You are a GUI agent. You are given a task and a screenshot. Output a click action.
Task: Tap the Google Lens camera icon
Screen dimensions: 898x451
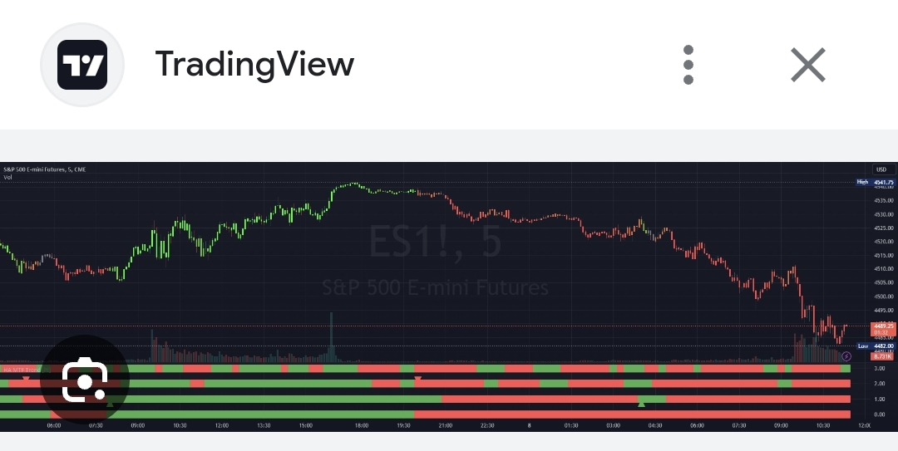pos(84,380)
